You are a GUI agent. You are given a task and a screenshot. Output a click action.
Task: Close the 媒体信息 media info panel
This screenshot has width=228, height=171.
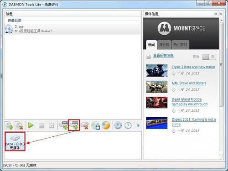pos(221,14)
